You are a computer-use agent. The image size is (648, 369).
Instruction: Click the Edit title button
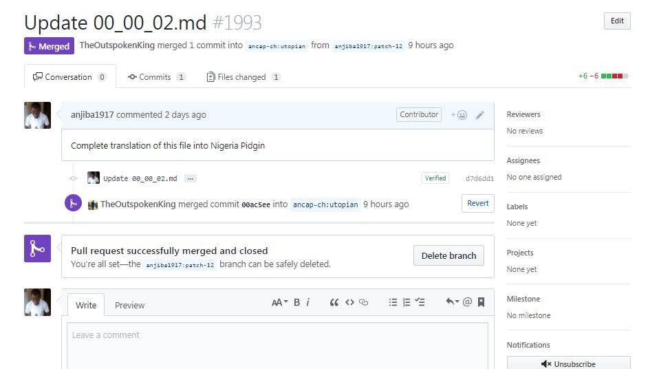tap(616, 21)
